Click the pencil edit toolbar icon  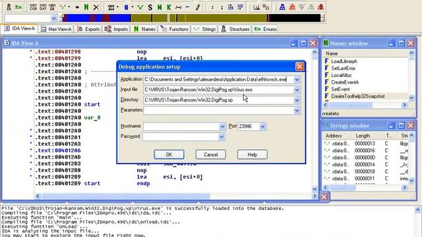[x=198, y=7]
